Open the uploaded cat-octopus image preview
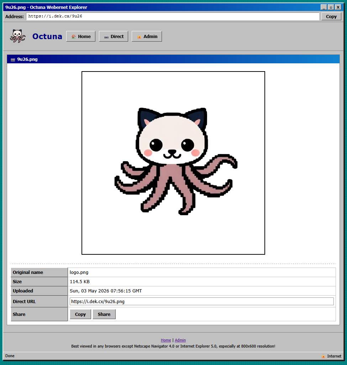 (173, 163)
